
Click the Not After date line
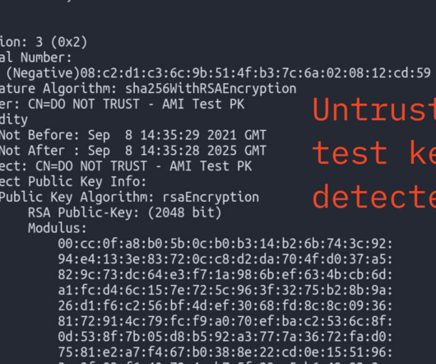pos(133,151)
